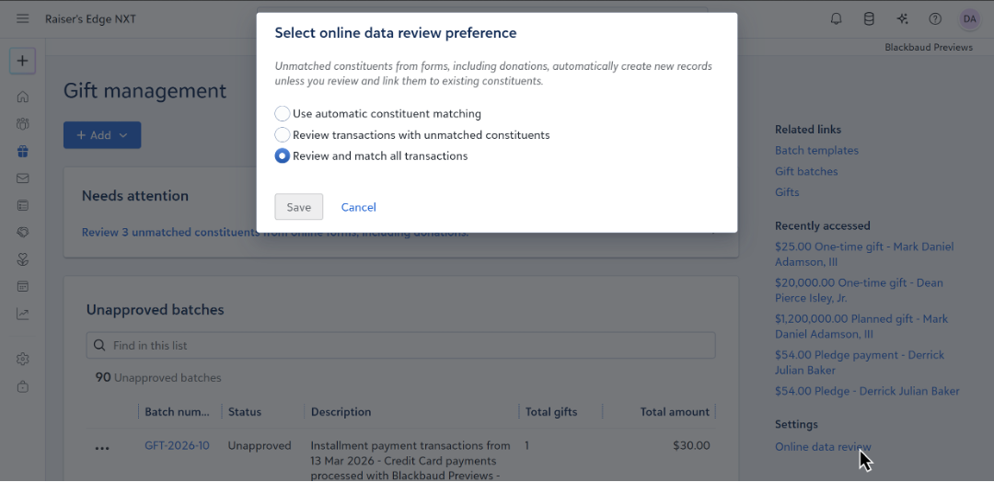Open the gift box Fundraising icon

(x=23, y=151)
